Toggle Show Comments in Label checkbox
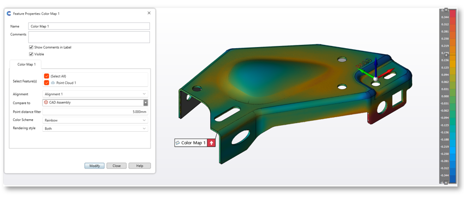This screenshot has height=198, width=464. (x=31, y=48)
